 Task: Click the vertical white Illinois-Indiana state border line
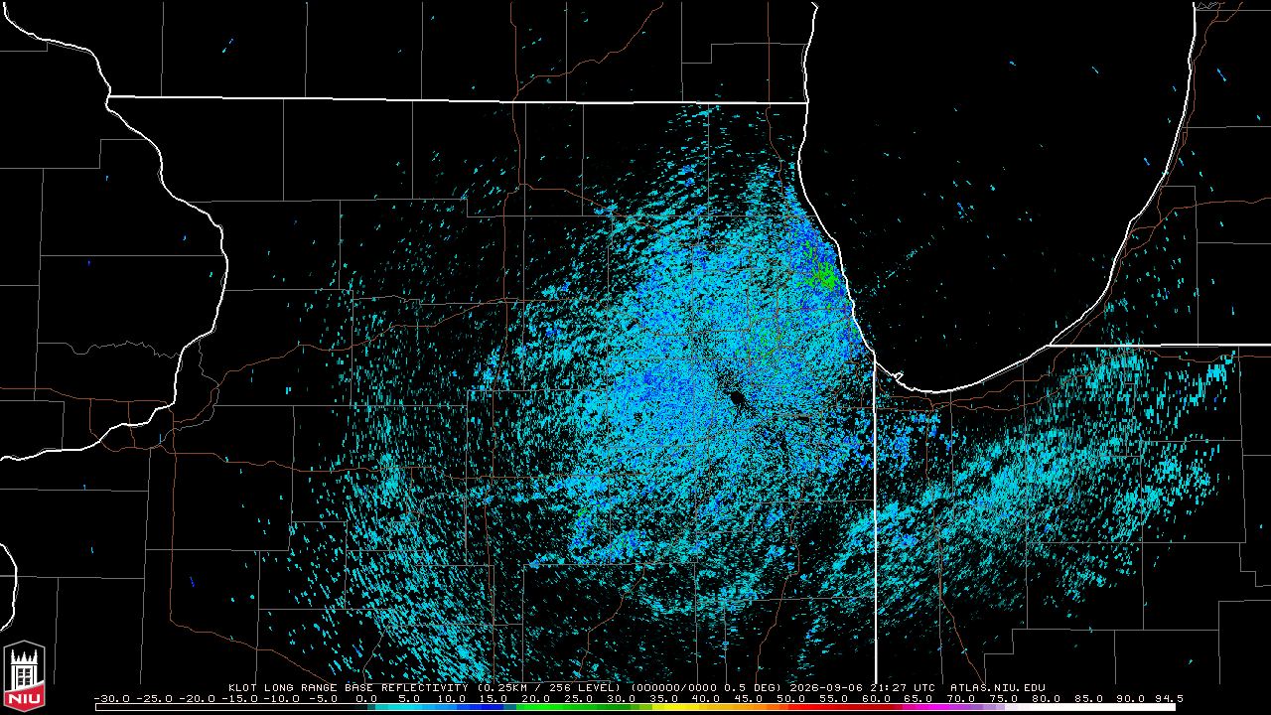[x=875, y=516]
